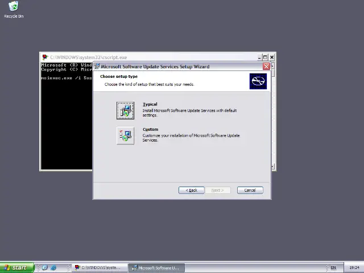Activate the Microsoft Software U... taskbar item
Image resolution: width=364 pixels, height=273 pixels.
click(157, 268)
